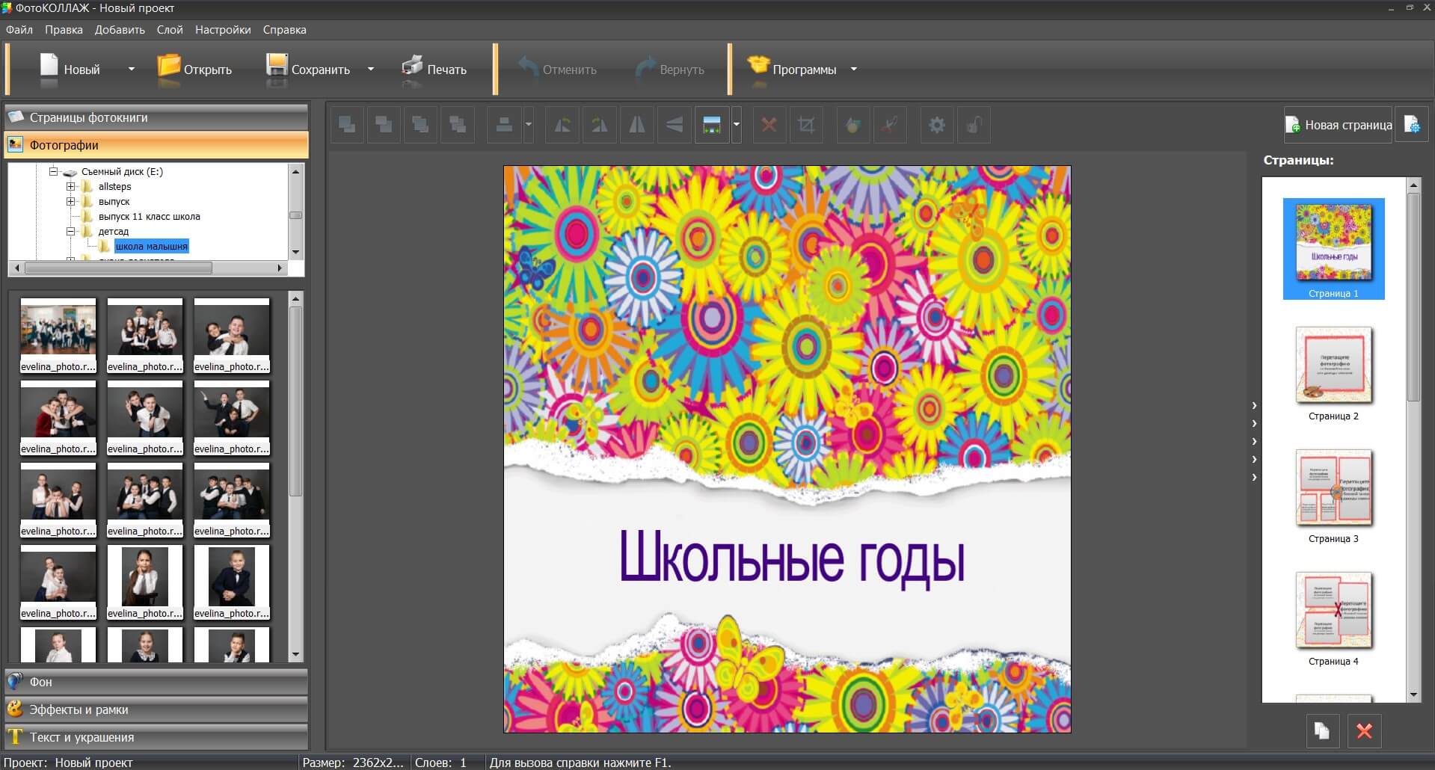Open the dropdown arrow next to Сохранить
Screen dimensions: 1435x770
(x=370, y=69)
